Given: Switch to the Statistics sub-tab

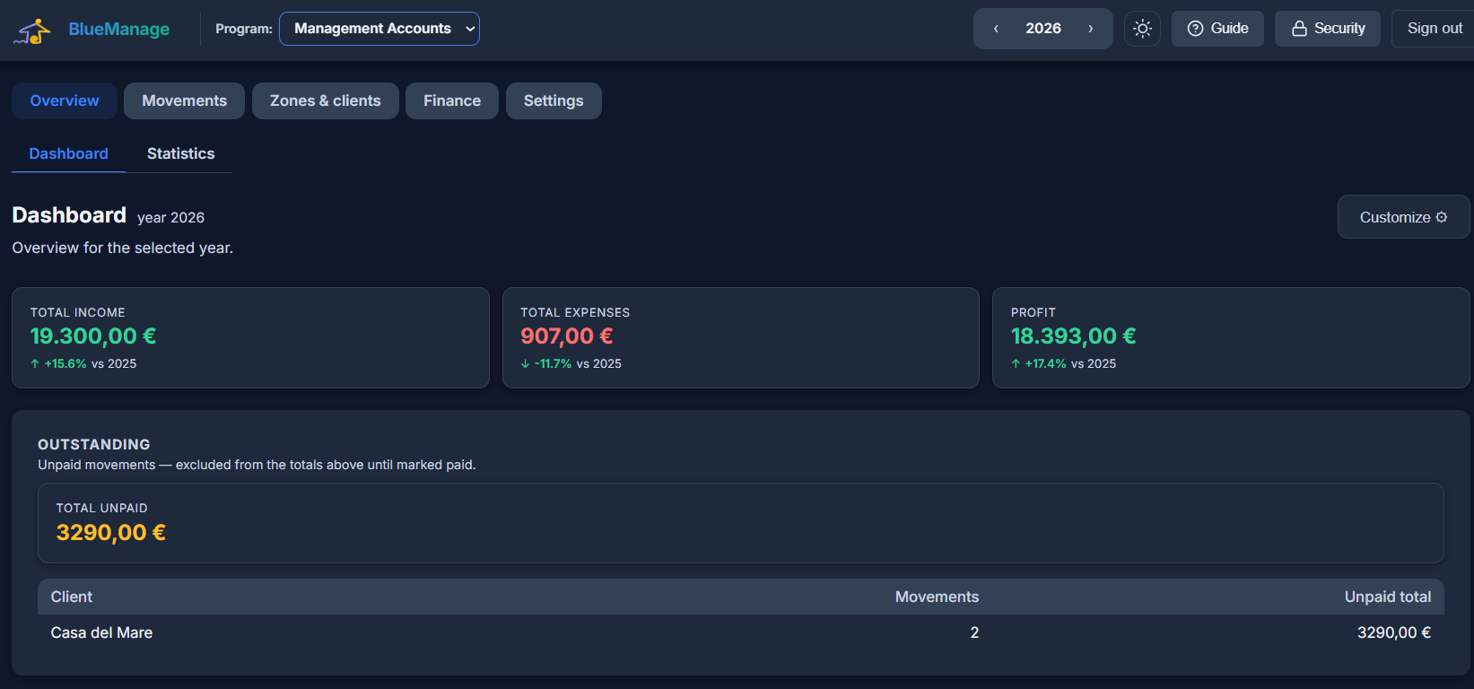Looking at the screenshot, I should [x=180, y=153].
